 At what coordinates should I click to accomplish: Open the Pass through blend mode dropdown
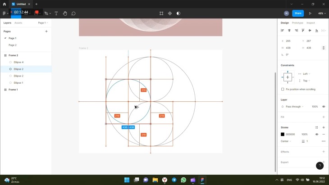295,107
